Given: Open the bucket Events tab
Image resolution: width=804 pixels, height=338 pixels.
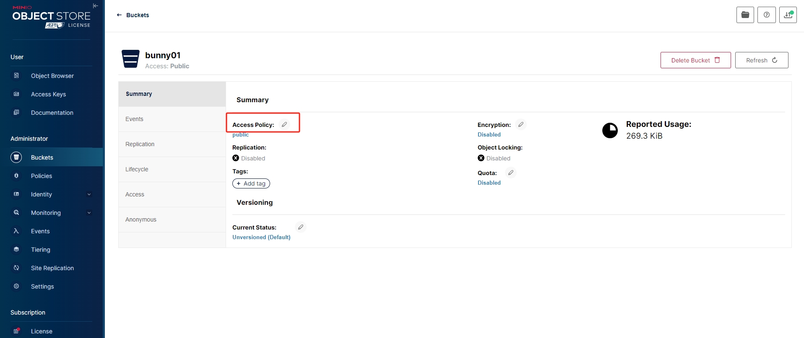Looking at the screenshot, I should coord(172,119).
